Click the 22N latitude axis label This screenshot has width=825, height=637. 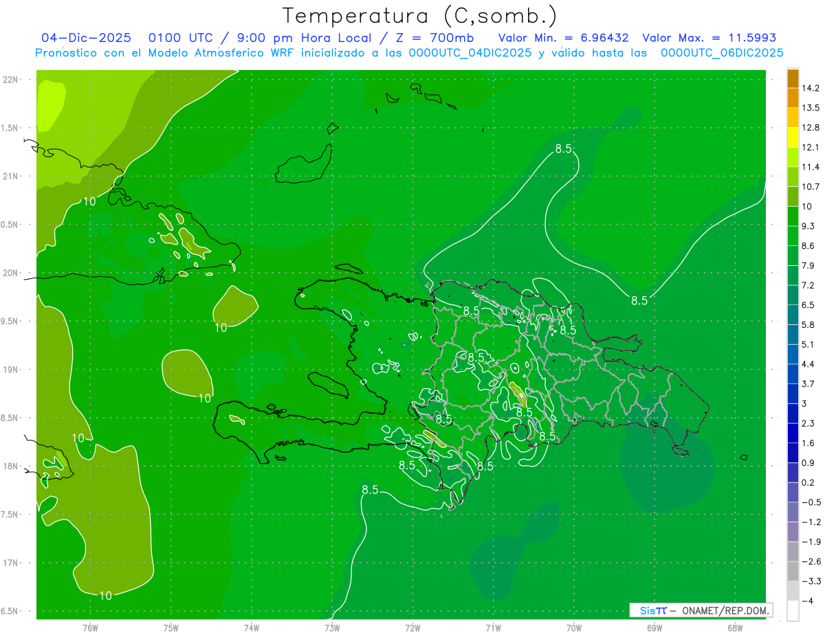point(11,80)
